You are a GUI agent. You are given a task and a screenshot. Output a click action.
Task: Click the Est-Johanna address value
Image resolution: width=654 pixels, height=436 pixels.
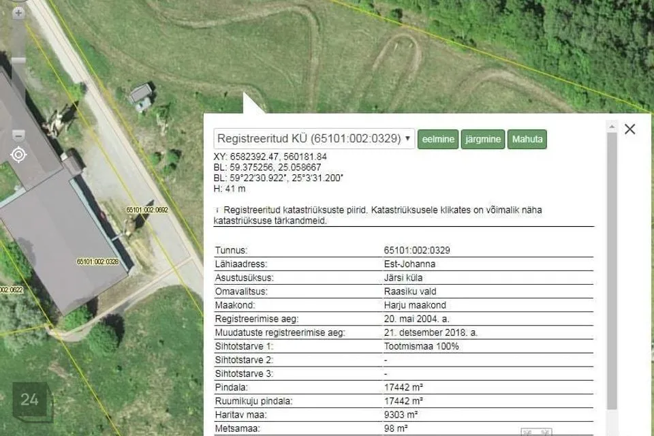click(x=409, y=264)
